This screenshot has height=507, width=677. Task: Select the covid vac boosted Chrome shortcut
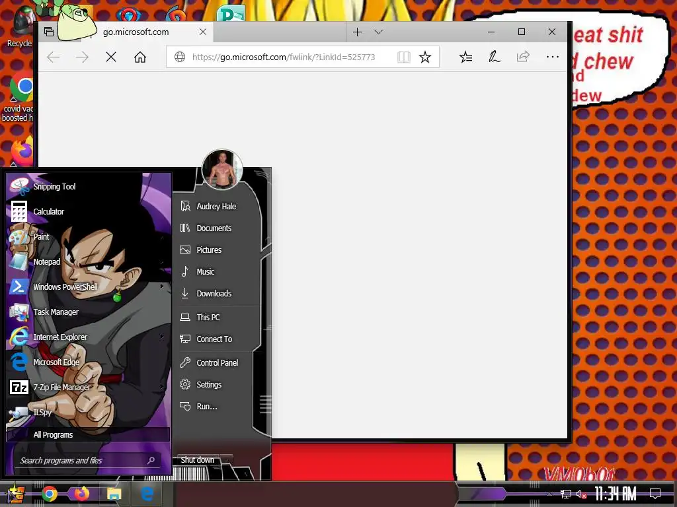18,98
